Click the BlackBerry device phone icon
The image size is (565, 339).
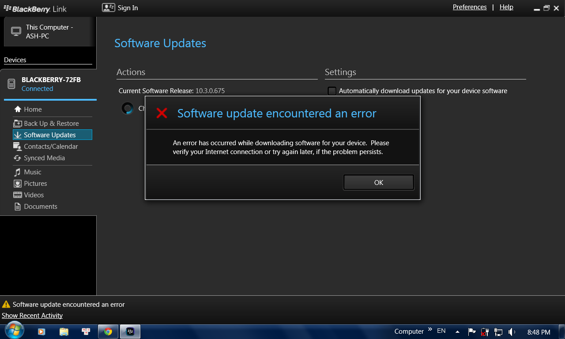coord(12,84)
